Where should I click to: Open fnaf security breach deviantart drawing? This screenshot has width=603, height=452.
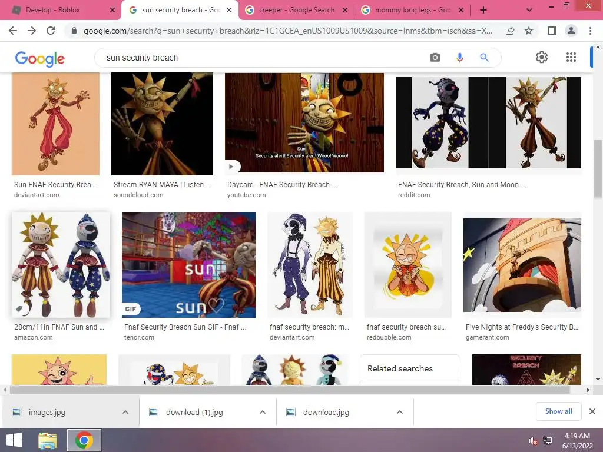coord(310,265)
